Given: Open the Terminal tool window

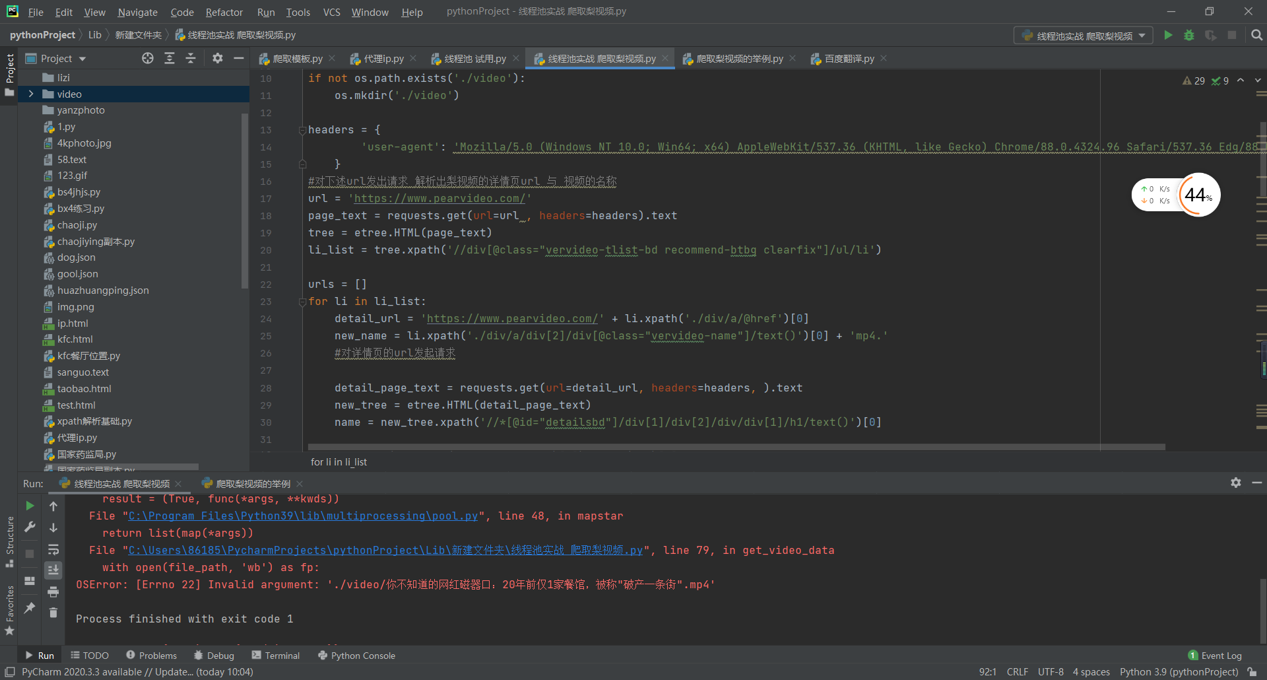Looking at the screenshot, I should click(x=275, y=656).
